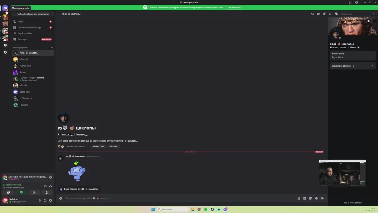Open the Boutique page

[33, 39]
